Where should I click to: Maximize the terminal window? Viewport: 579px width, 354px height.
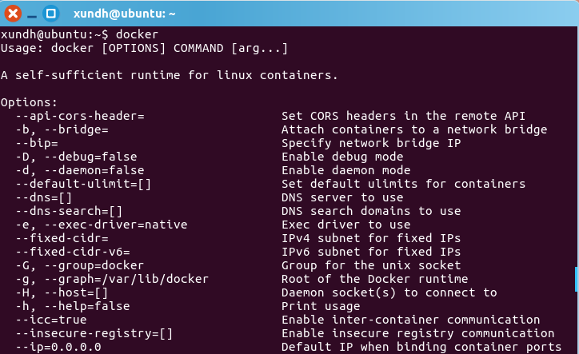click(x=51, y=14)
